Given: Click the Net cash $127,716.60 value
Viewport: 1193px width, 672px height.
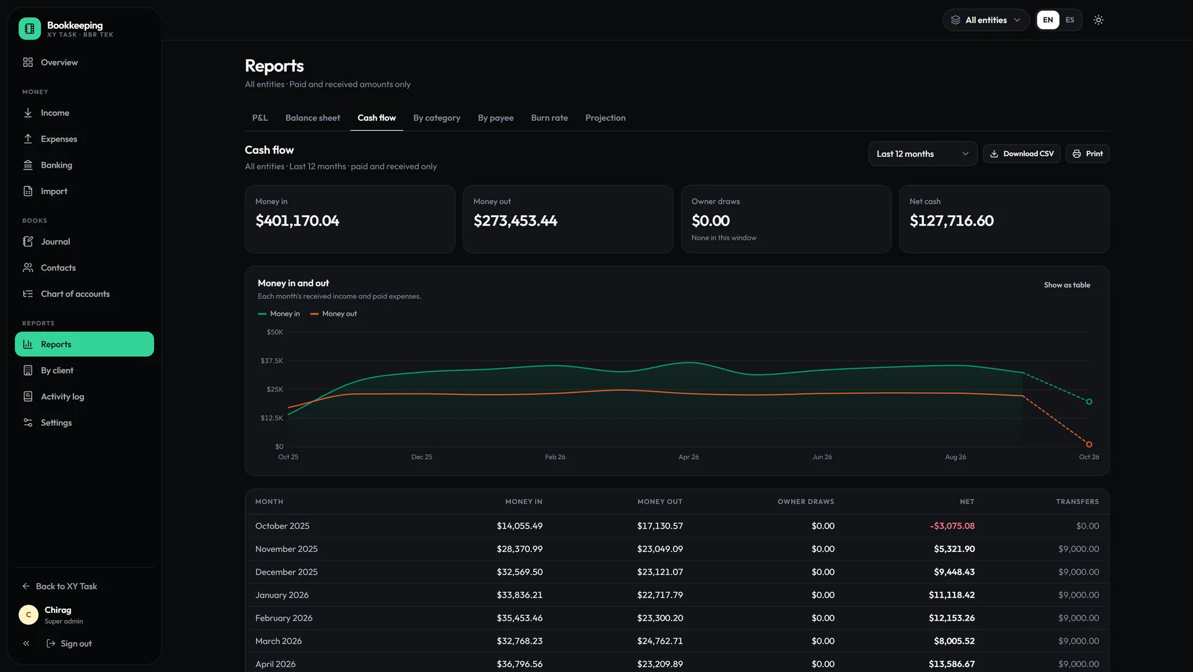Looking at the screenshot, I should point(951,221).
